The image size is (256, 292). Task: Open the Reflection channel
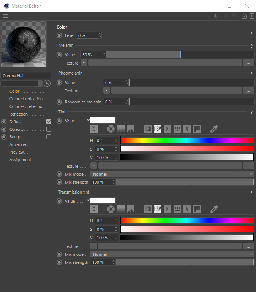pos(19,114)
